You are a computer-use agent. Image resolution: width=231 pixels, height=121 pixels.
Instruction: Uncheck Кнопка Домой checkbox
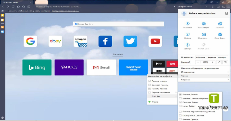(180, 94)
